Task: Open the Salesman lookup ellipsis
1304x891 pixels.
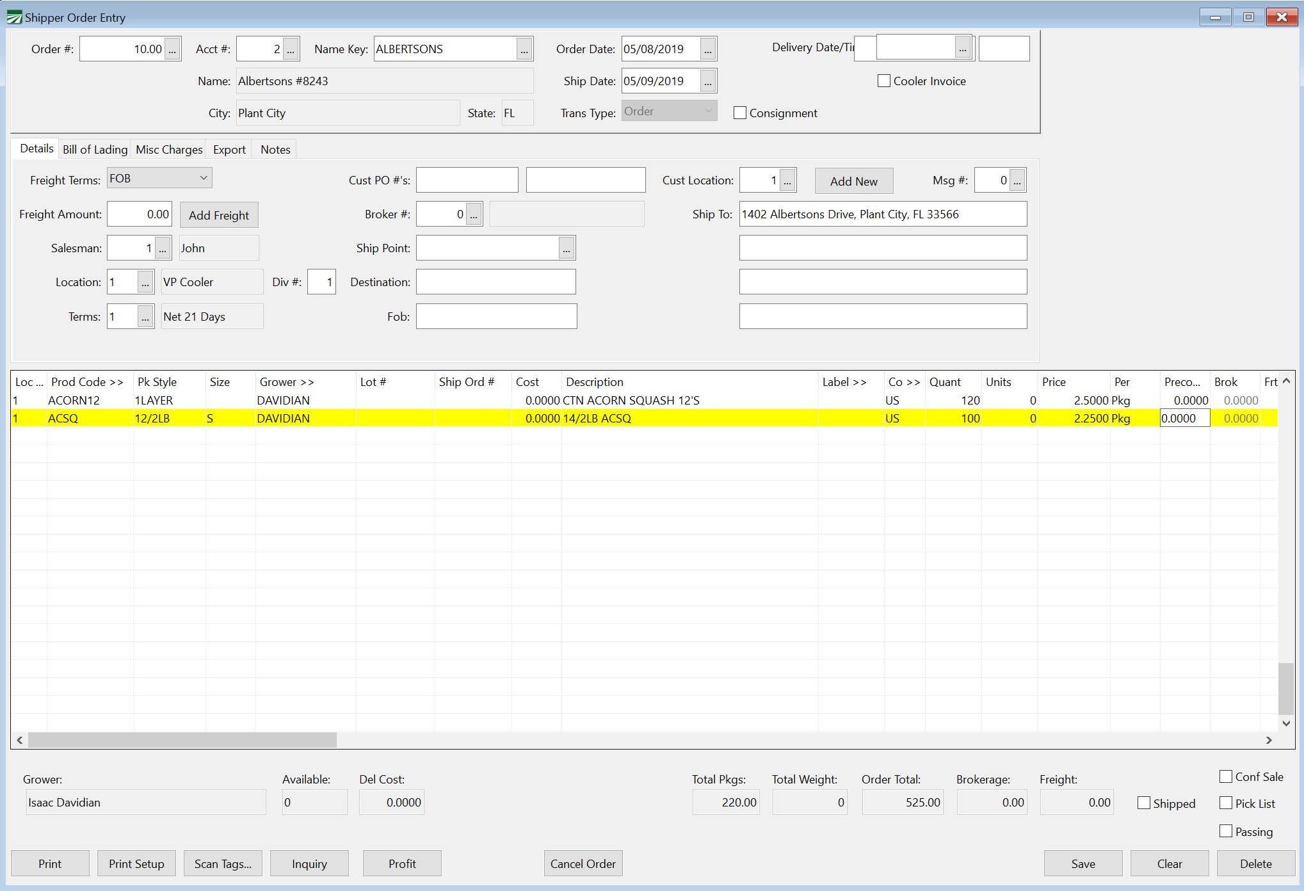Action: [163, 248]
